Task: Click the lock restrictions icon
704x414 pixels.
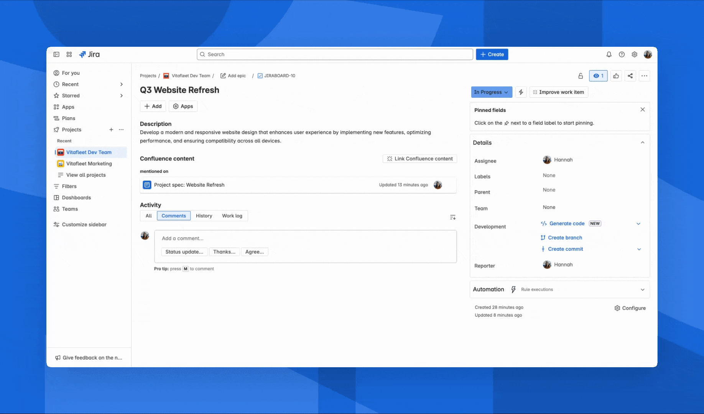Action: (581, 76)
